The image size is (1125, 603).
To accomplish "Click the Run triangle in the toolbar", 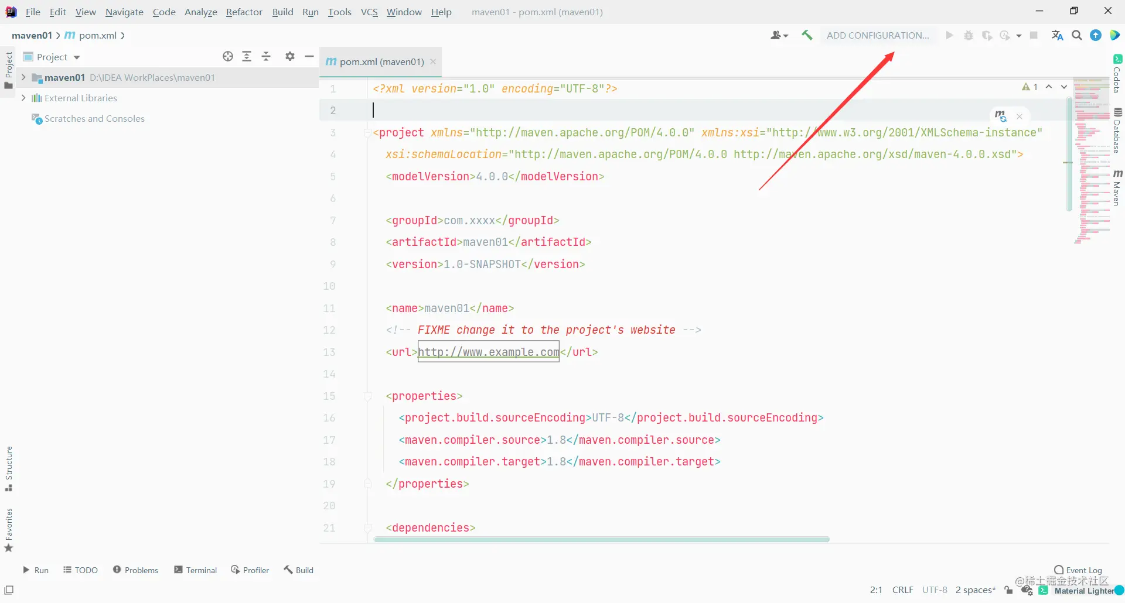I will tap(949, 35).
